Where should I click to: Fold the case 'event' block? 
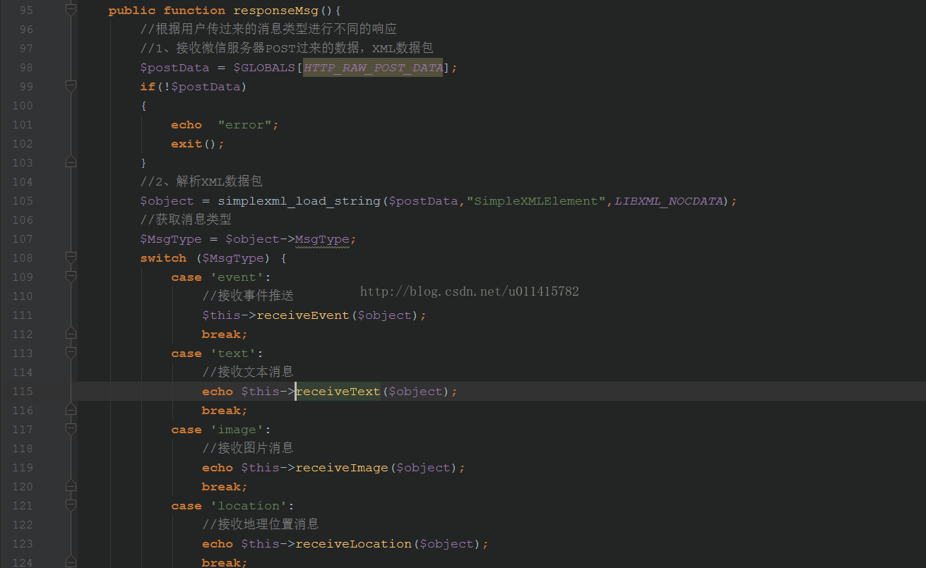pyautogui.click(x=71, y=277)
